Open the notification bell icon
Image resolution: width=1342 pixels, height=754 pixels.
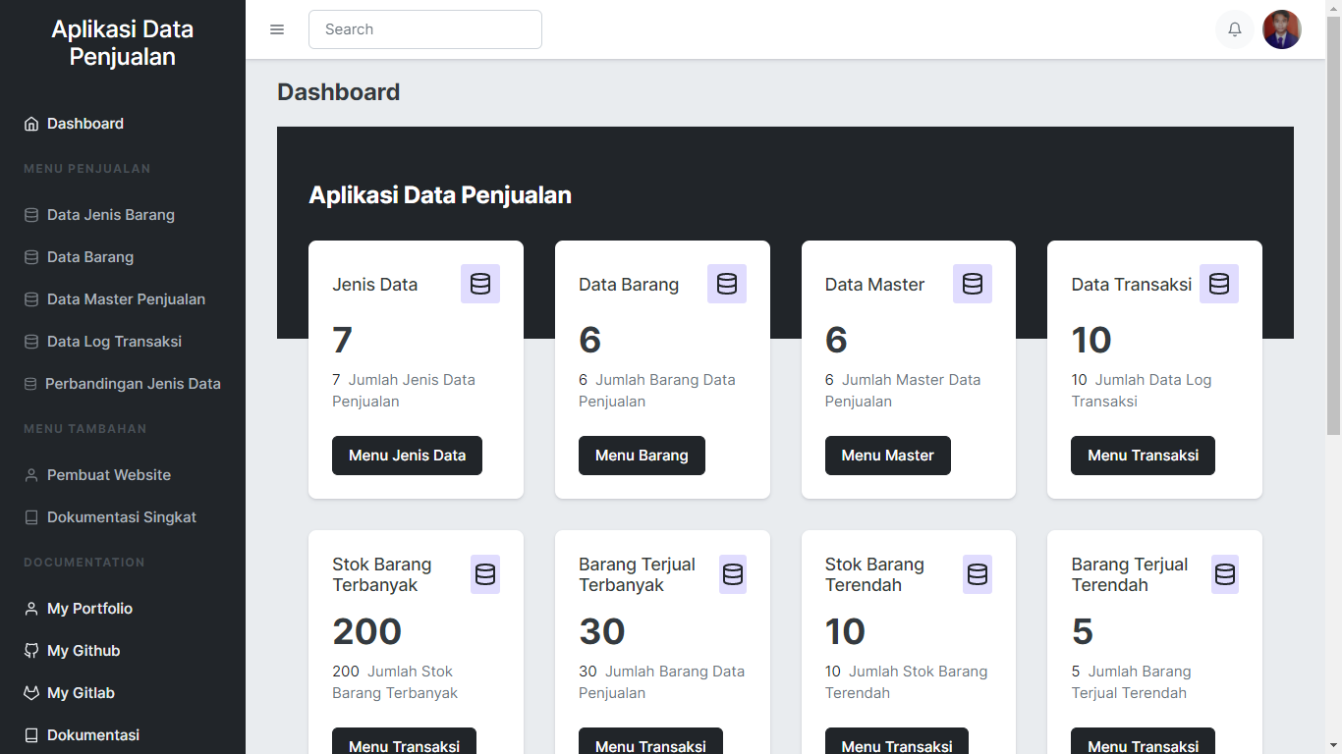coord(1235,29)
